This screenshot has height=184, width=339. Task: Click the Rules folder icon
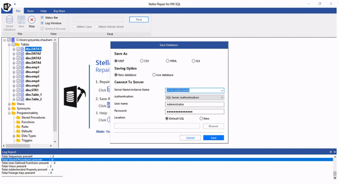[x=18, y=127]
